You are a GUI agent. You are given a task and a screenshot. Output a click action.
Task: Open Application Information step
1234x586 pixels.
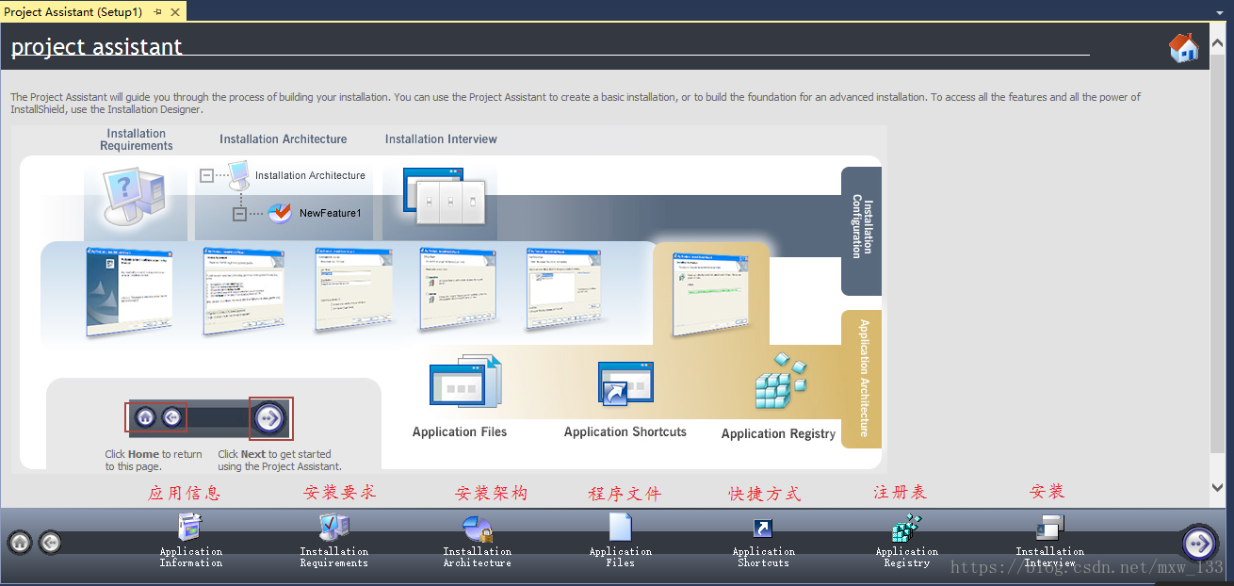(190, 541)
